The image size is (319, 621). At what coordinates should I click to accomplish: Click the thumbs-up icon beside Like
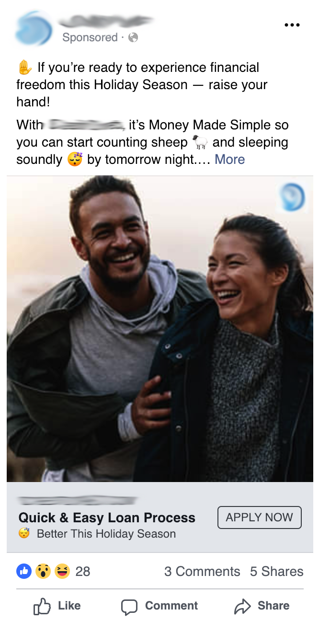(x=42, y=606)
